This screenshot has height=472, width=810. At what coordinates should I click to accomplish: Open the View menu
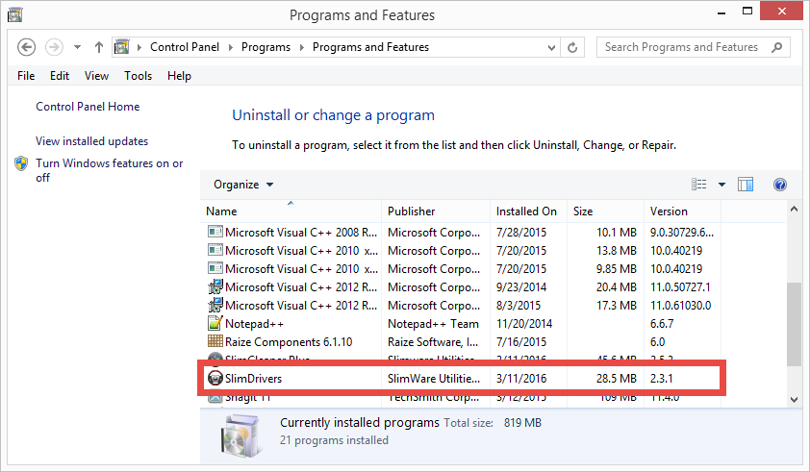coord(96,76)
